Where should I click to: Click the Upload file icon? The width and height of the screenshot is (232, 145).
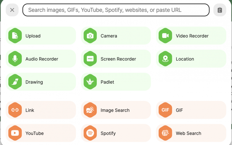pos(15,36)
